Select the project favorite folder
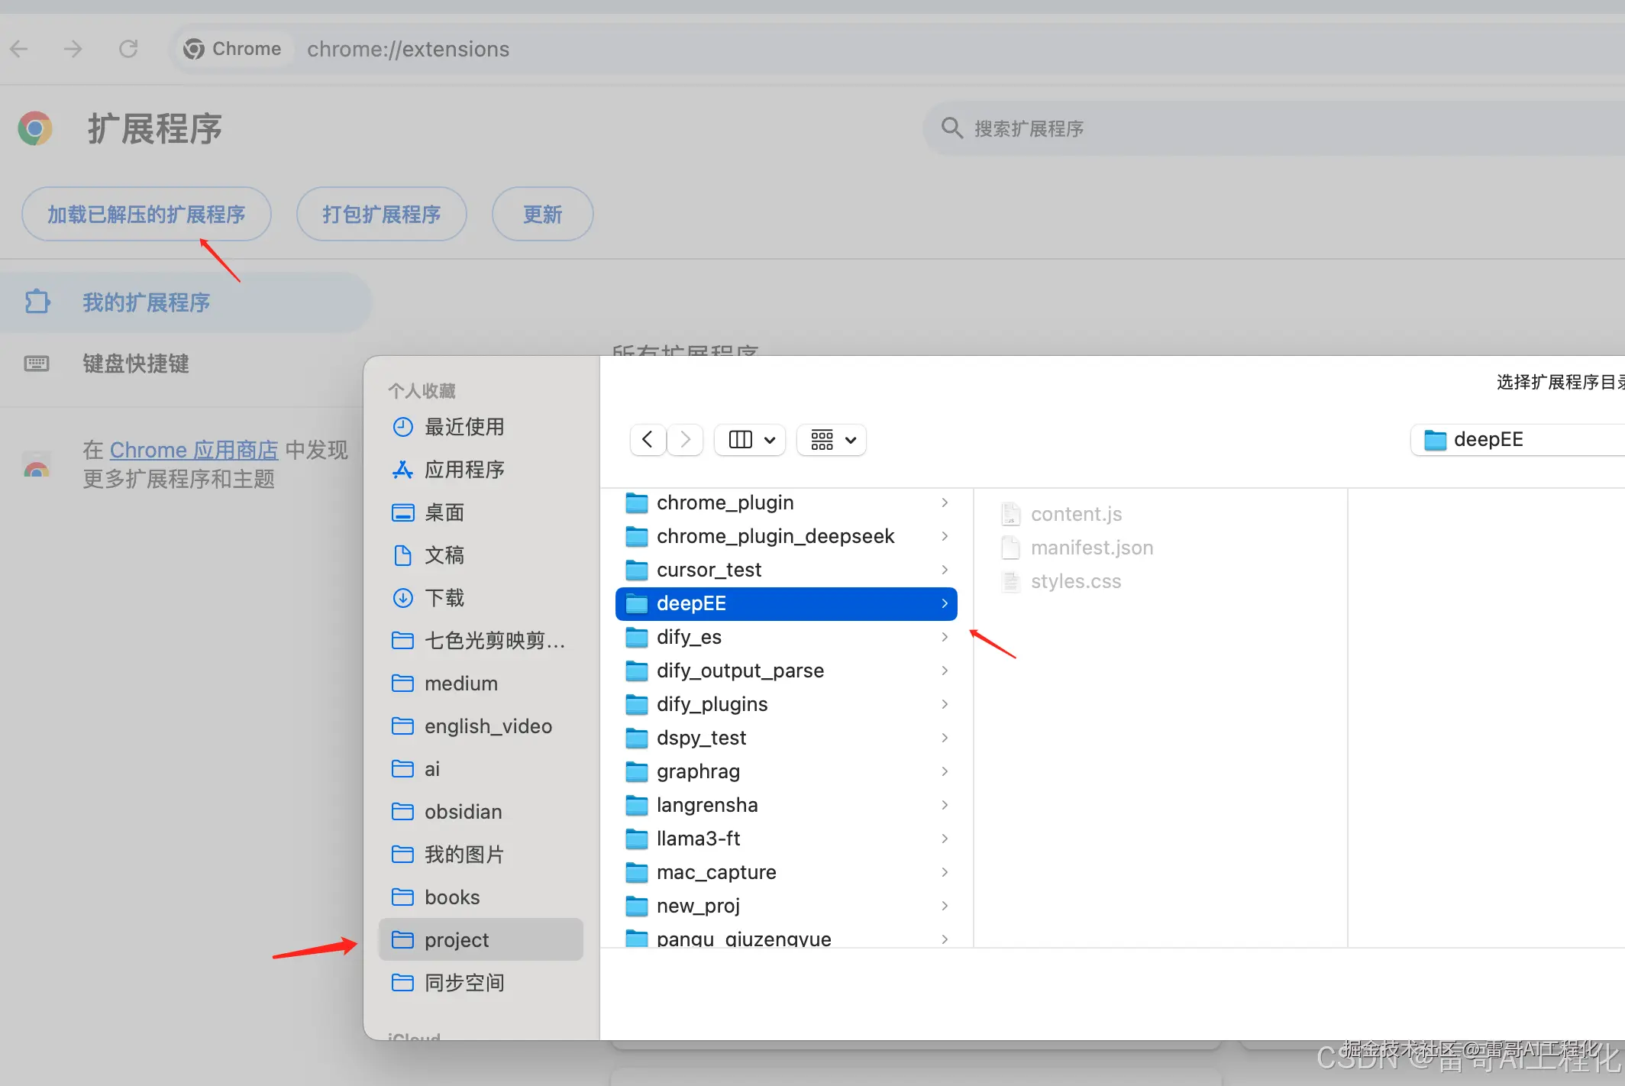This screenshot has height=1086, width=1625. pyautogui.click(x=481, y=939)
